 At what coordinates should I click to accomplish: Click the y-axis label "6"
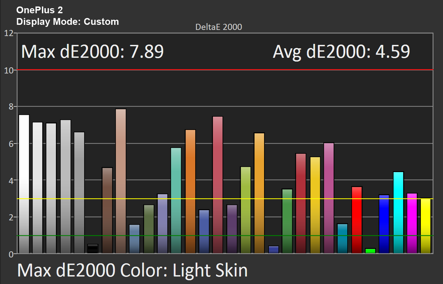11,144
